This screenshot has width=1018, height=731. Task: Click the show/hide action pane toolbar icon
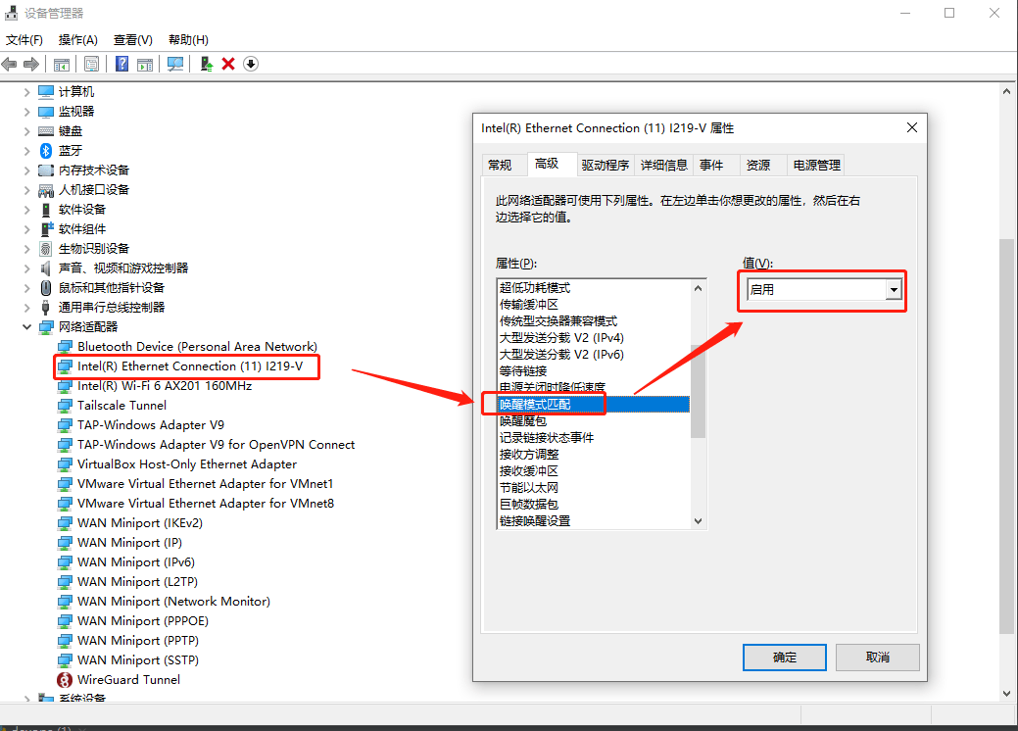(145, 65)
